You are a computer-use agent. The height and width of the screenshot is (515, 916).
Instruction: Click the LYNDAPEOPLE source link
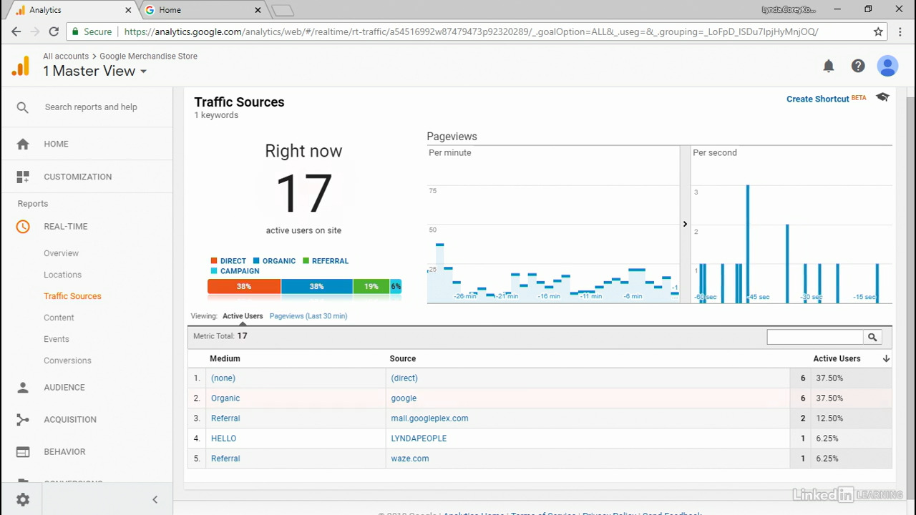419,438
